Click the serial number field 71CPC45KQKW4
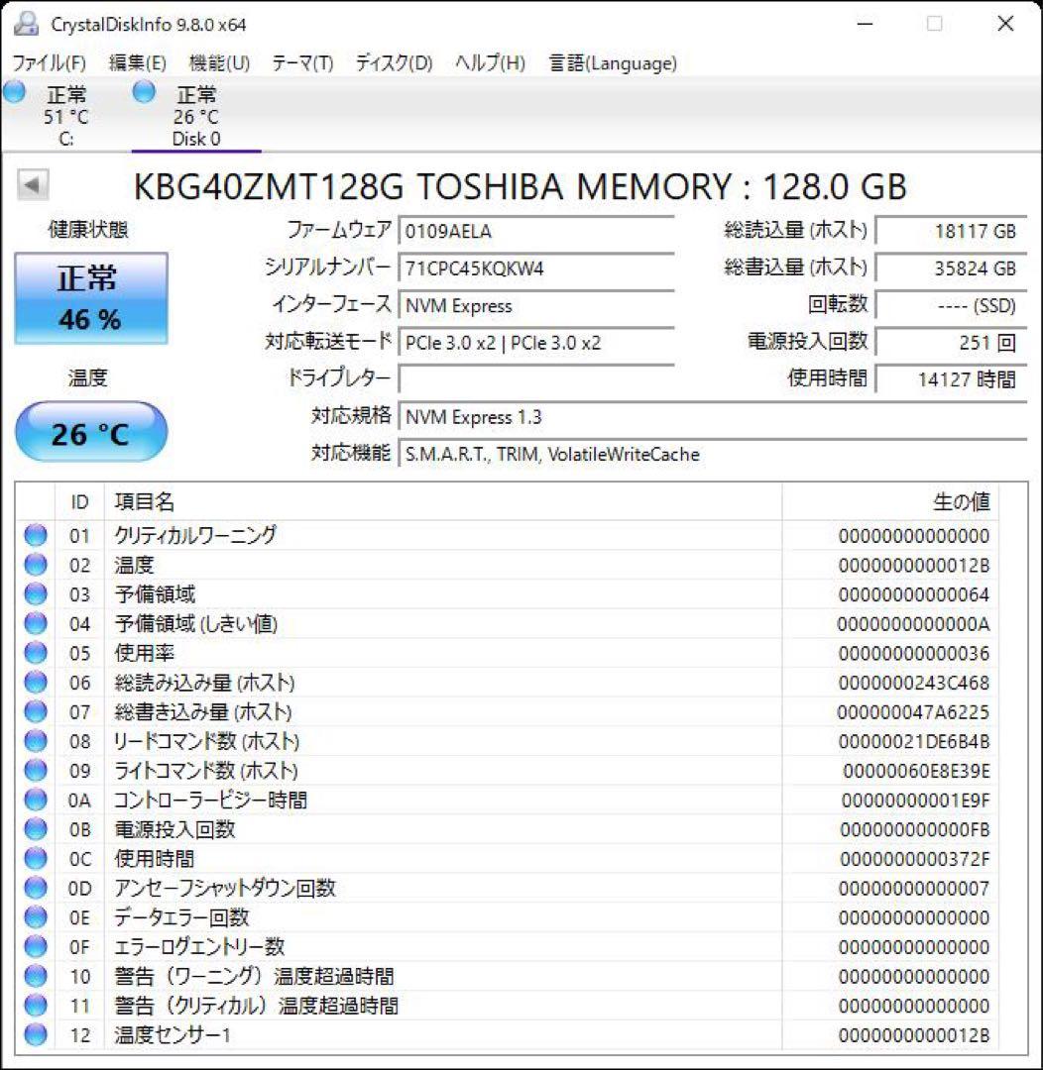The height and width of the screenshot is (1070, 1043). 536,267
